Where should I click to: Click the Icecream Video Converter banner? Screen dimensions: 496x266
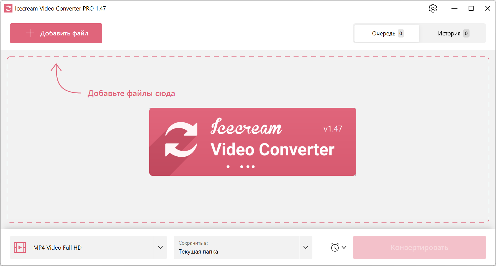pos(253,142)
